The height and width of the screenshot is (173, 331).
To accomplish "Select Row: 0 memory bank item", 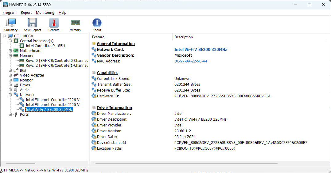I will click(56, 60).
